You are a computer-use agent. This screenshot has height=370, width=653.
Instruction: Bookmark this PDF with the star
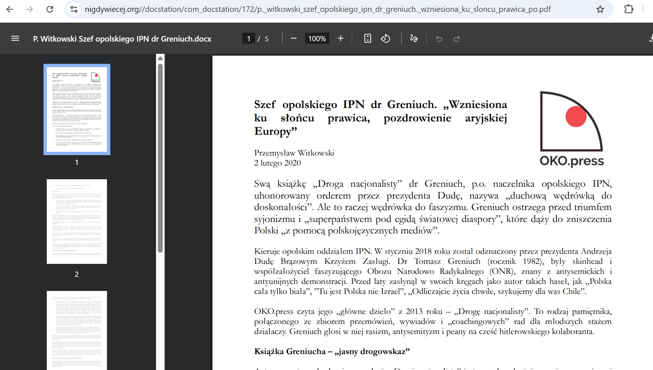pos(600,9)
